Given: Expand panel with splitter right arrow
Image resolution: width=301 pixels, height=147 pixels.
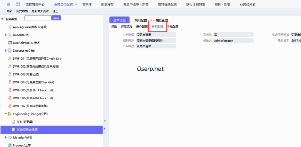Looking at the screenshot, I should [105, 128].
